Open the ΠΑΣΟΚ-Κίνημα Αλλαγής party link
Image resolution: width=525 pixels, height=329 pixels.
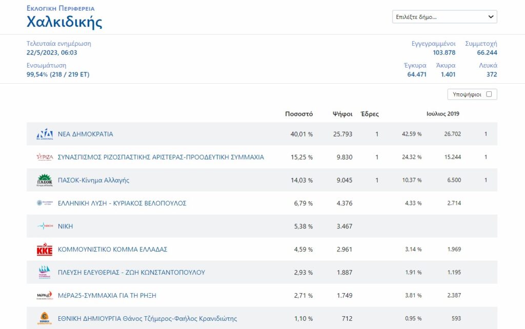pyautogui.click(x=93, y=180)
